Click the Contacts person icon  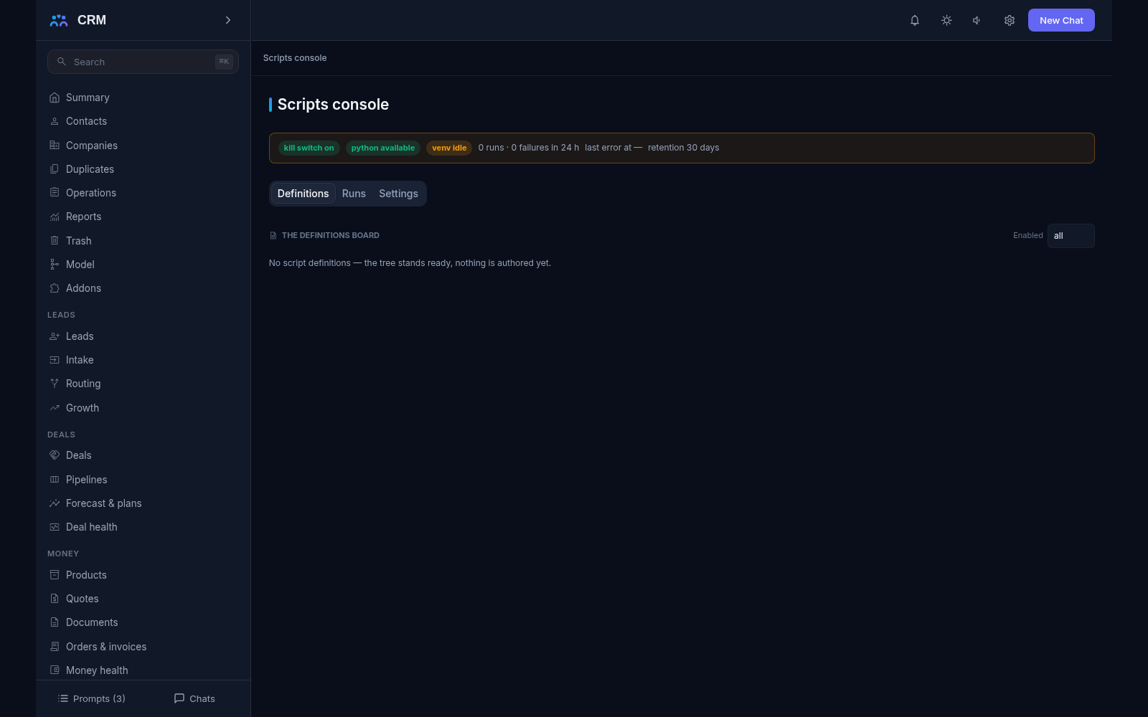pos(55,121)
